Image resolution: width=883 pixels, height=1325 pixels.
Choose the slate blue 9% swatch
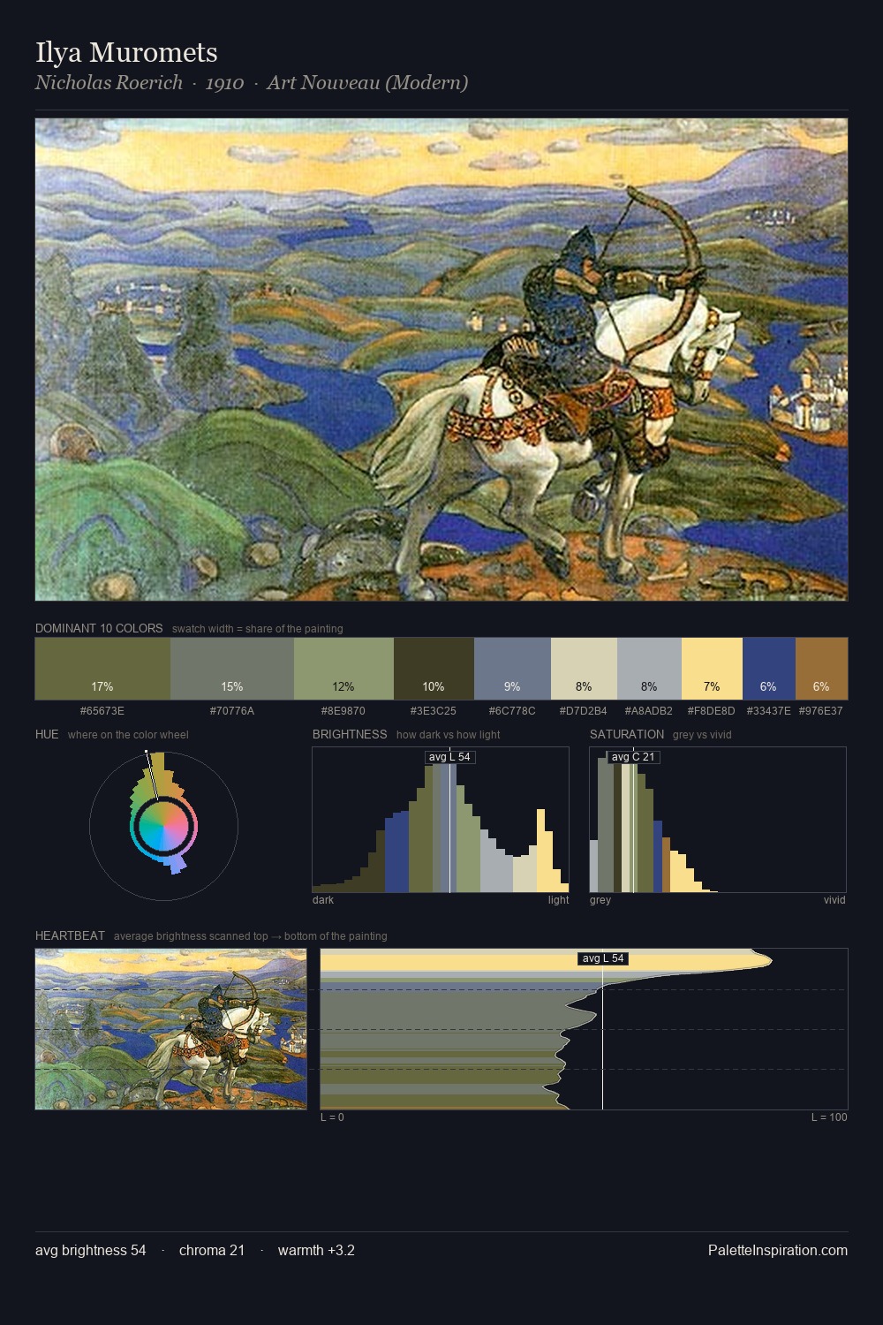[x=512, y=669]
